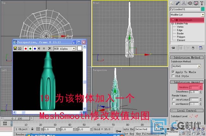Select the Edge sub-object level
This screenshot has width=206, height=136.
pos(180,30)
